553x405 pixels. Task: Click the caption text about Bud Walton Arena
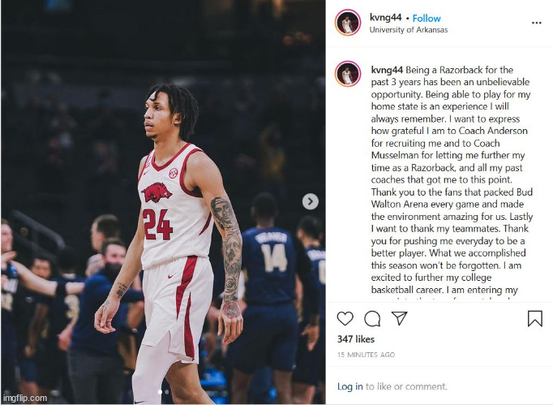[452, 204]
